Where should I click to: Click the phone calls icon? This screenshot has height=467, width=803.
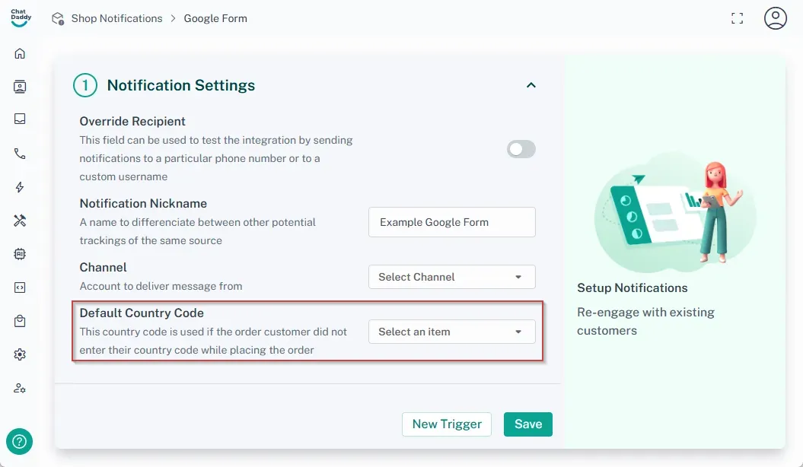pos(20,154)
